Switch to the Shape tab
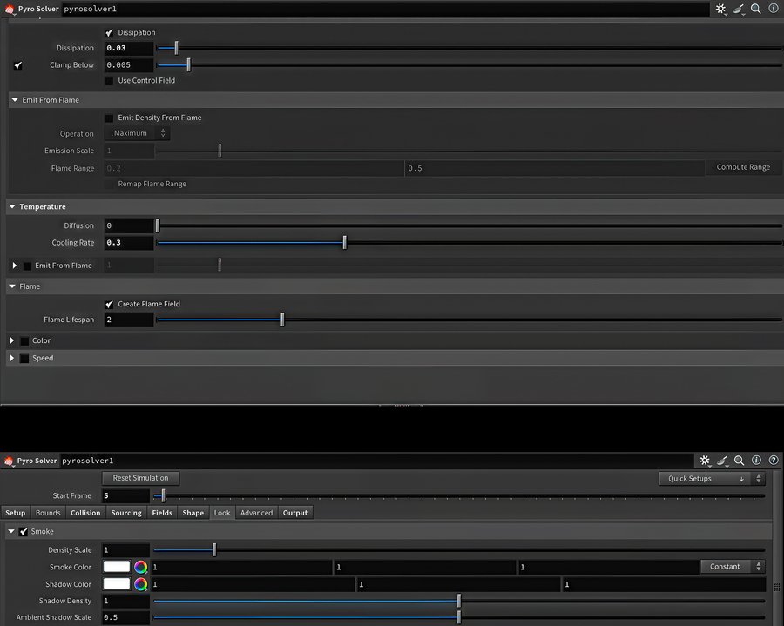Image resolution: width=784 pixels, height=626 pixels. pos(193,513)
